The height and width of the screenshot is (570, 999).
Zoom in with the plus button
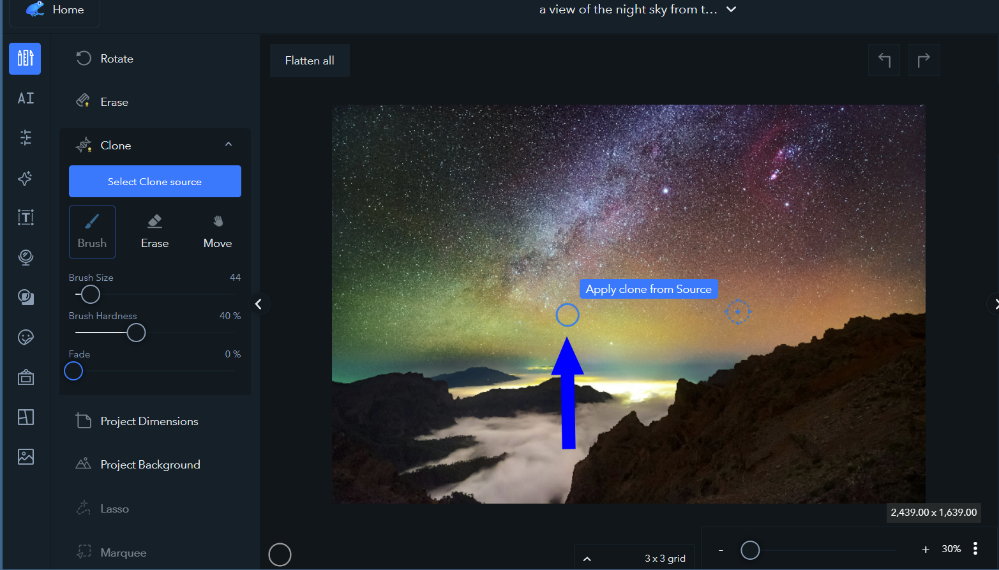point(926,549)
